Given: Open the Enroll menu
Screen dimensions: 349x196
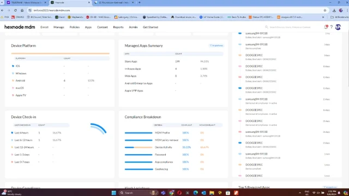Looking at the screenshot, I should coord(44,27).
